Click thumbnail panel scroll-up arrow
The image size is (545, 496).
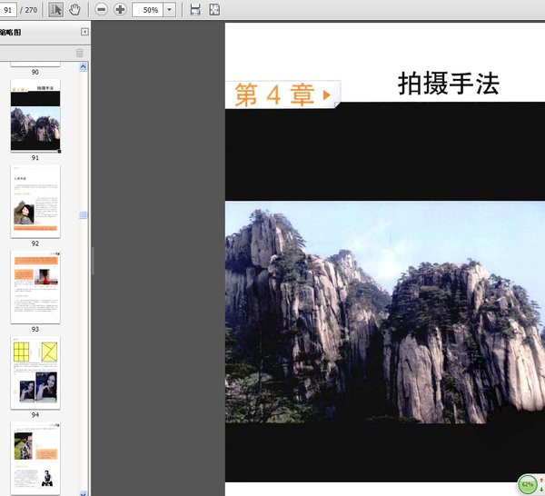[x=84, y=66]
